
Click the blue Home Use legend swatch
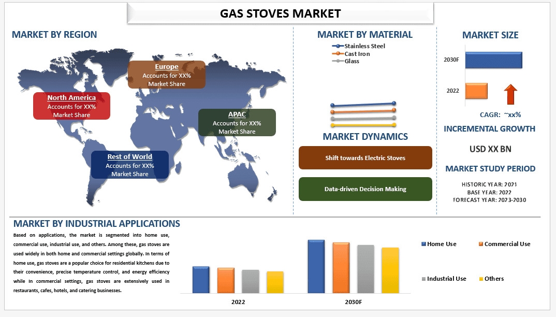point(424,244)
